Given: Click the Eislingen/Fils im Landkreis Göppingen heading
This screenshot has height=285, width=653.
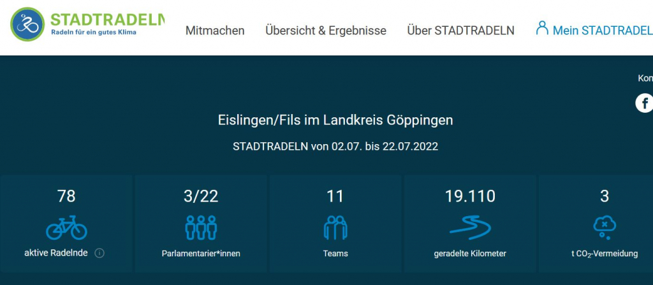Looking at the screenshot, I should tap(335, 120).
